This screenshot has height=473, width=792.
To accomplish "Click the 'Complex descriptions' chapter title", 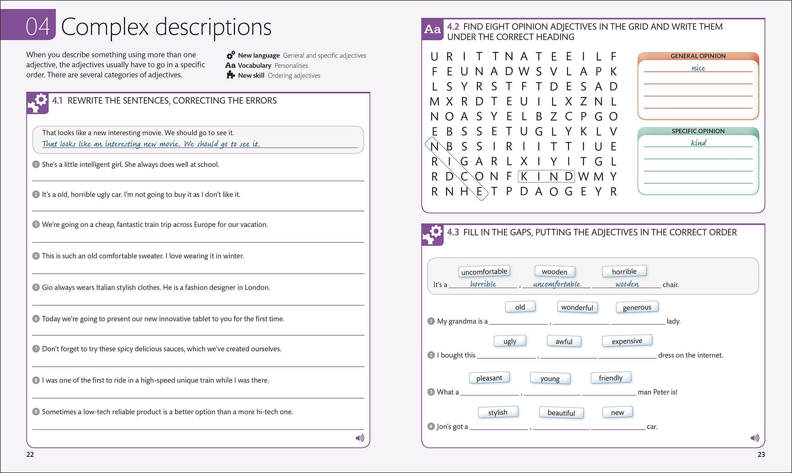I will pyautogui.click(x=166, y=28).
